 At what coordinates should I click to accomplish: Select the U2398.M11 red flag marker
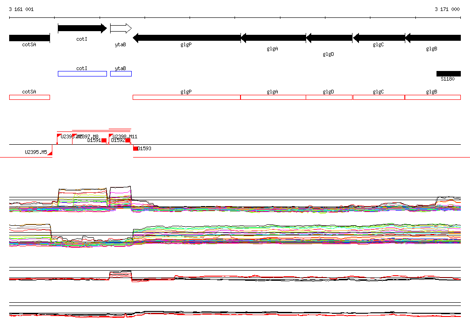coord(111,136)
